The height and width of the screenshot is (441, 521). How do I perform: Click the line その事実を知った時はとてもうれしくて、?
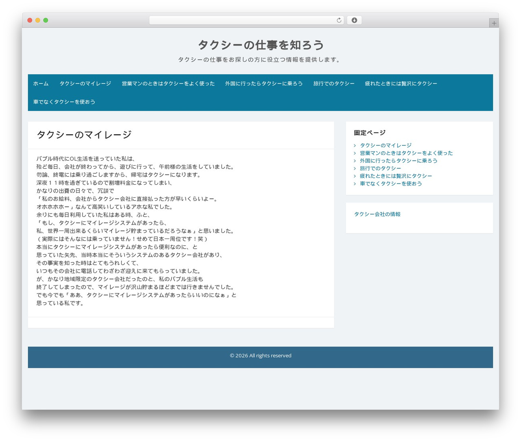88,263
